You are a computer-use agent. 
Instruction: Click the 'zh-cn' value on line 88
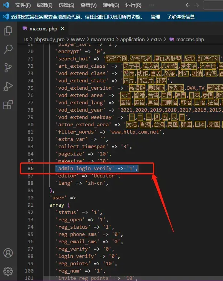point(95,183)
